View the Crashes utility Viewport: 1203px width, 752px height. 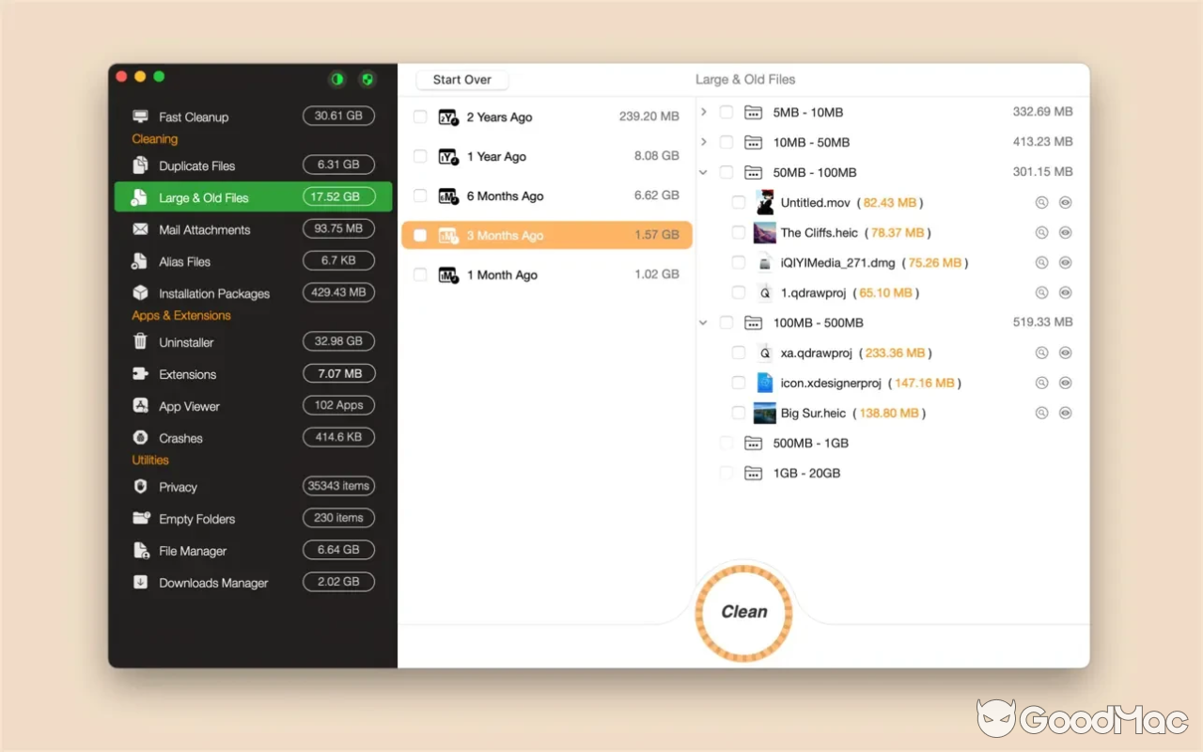point(182,437)
